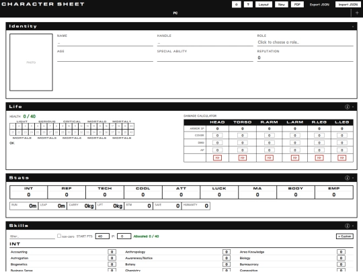Mark health box 13 in damage track
363x272 pixels.
87,126
